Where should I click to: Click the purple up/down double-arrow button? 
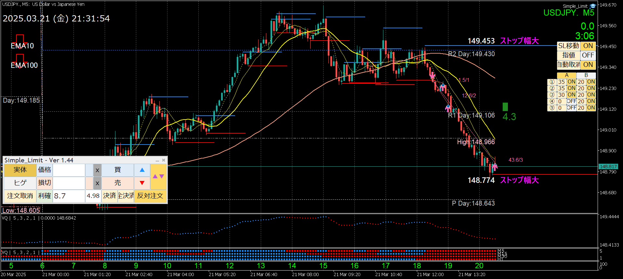[x=158, y=176]
